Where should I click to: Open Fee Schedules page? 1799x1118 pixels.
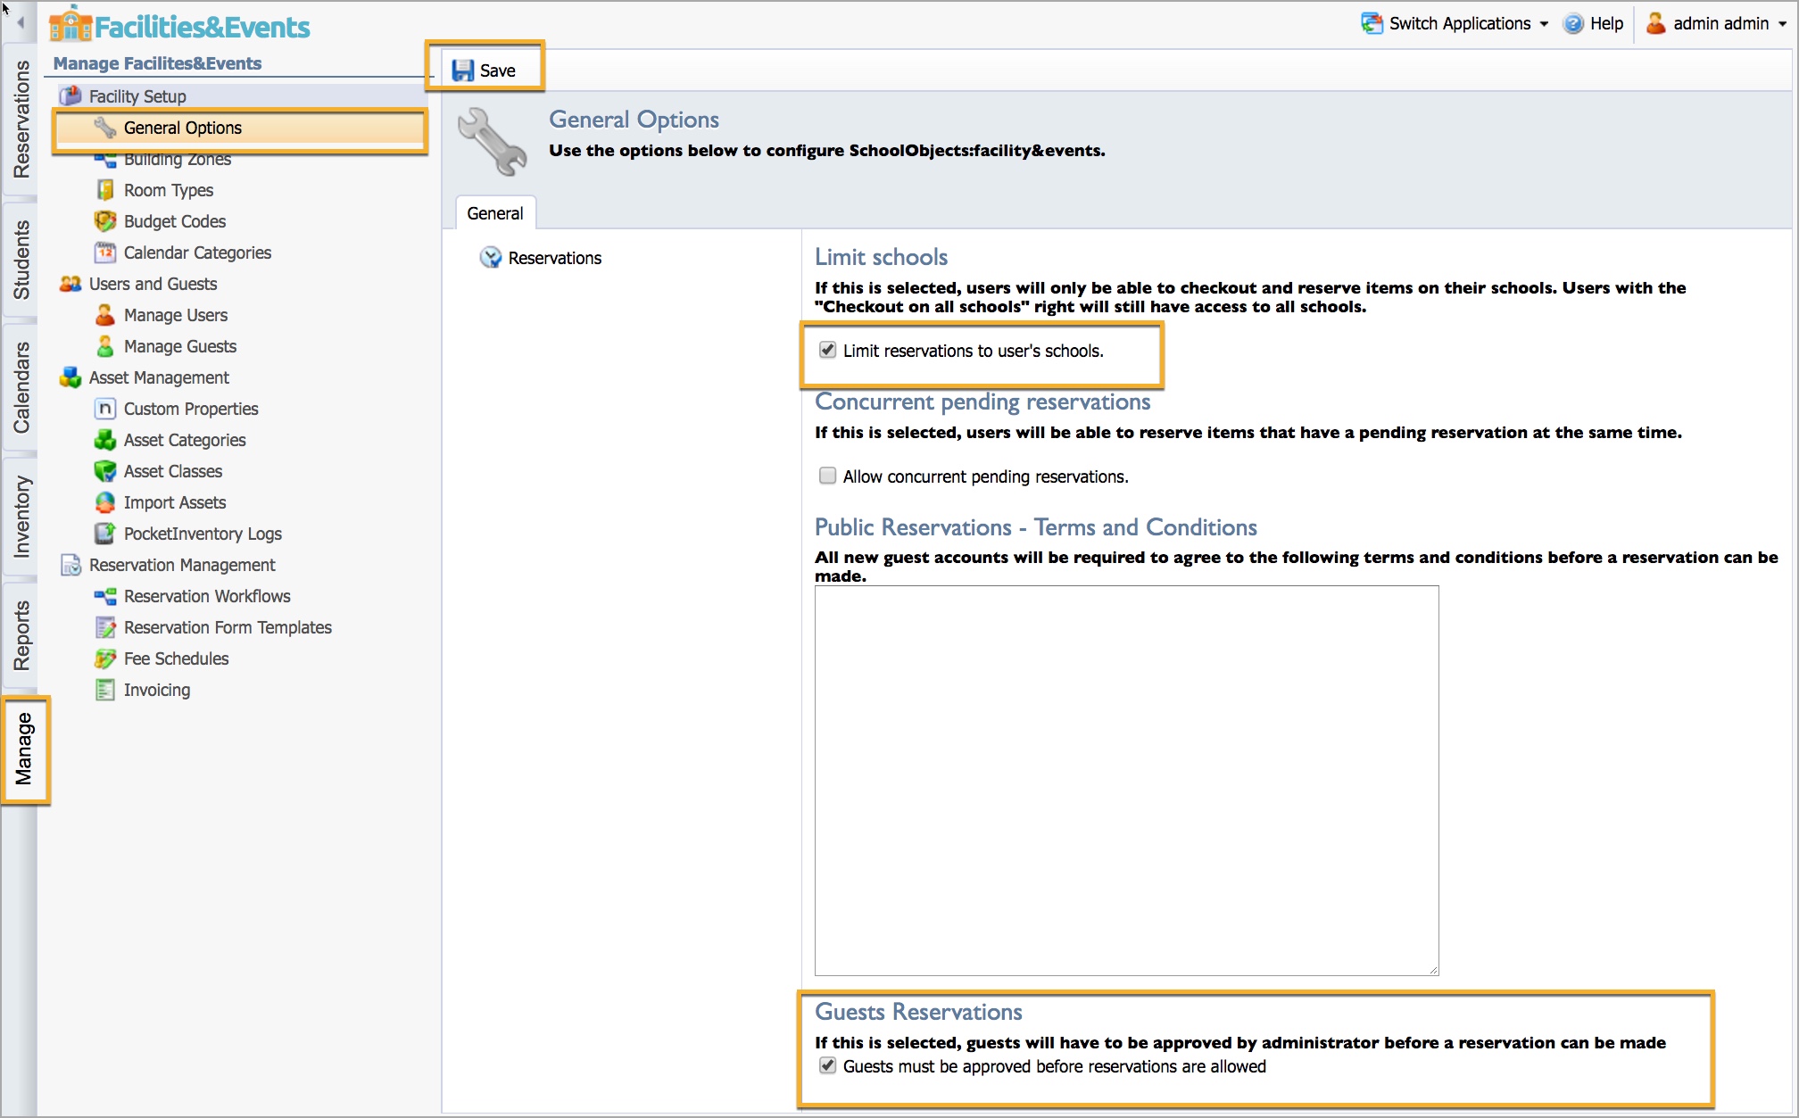click(177, 658)
